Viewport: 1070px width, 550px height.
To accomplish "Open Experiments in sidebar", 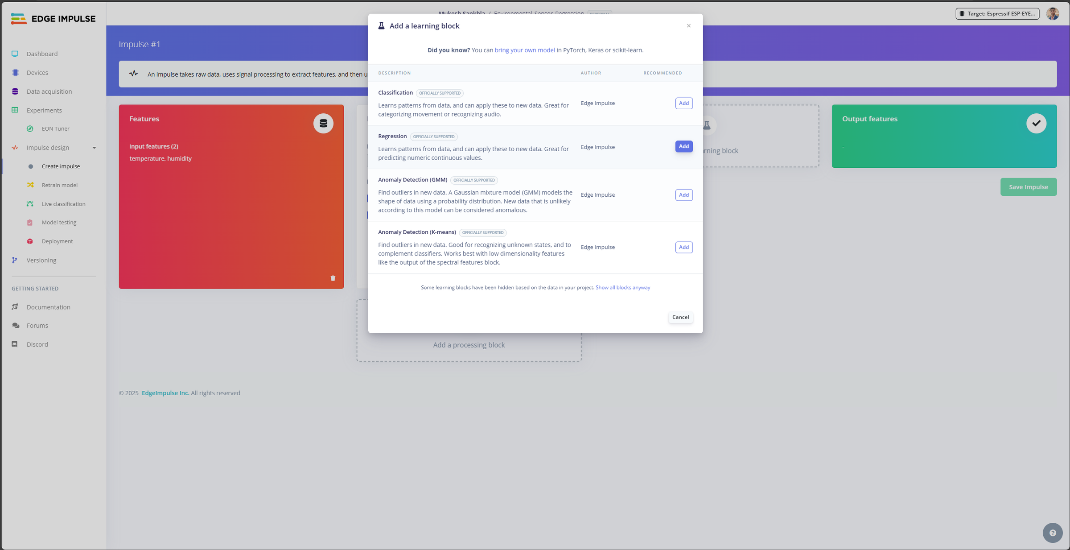I will pos(44,110).
